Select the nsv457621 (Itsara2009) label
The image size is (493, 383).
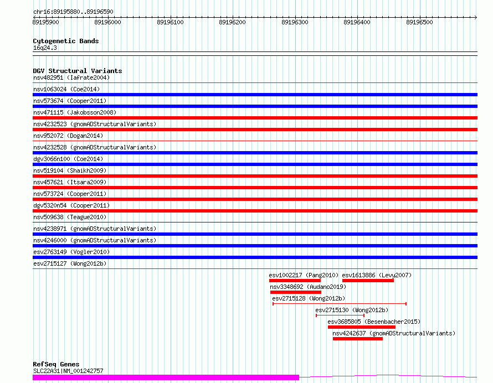click(70, 182)
